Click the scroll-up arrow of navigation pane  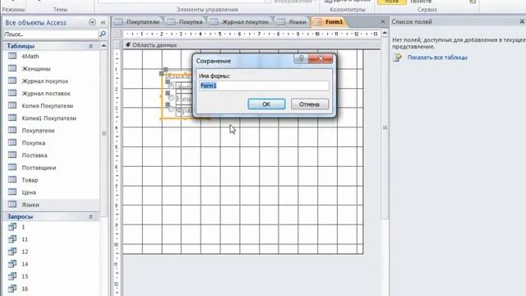(104, 46)
